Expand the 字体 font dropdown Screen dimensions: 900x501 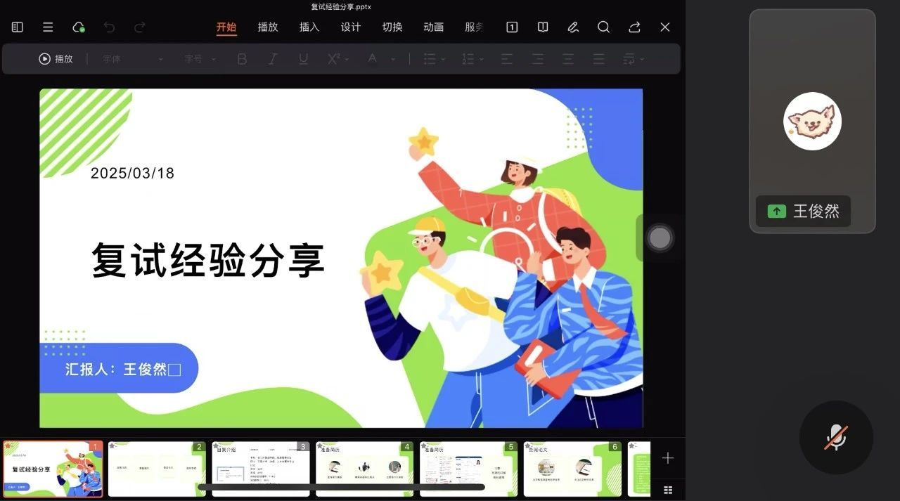click(x=133, y=59)
